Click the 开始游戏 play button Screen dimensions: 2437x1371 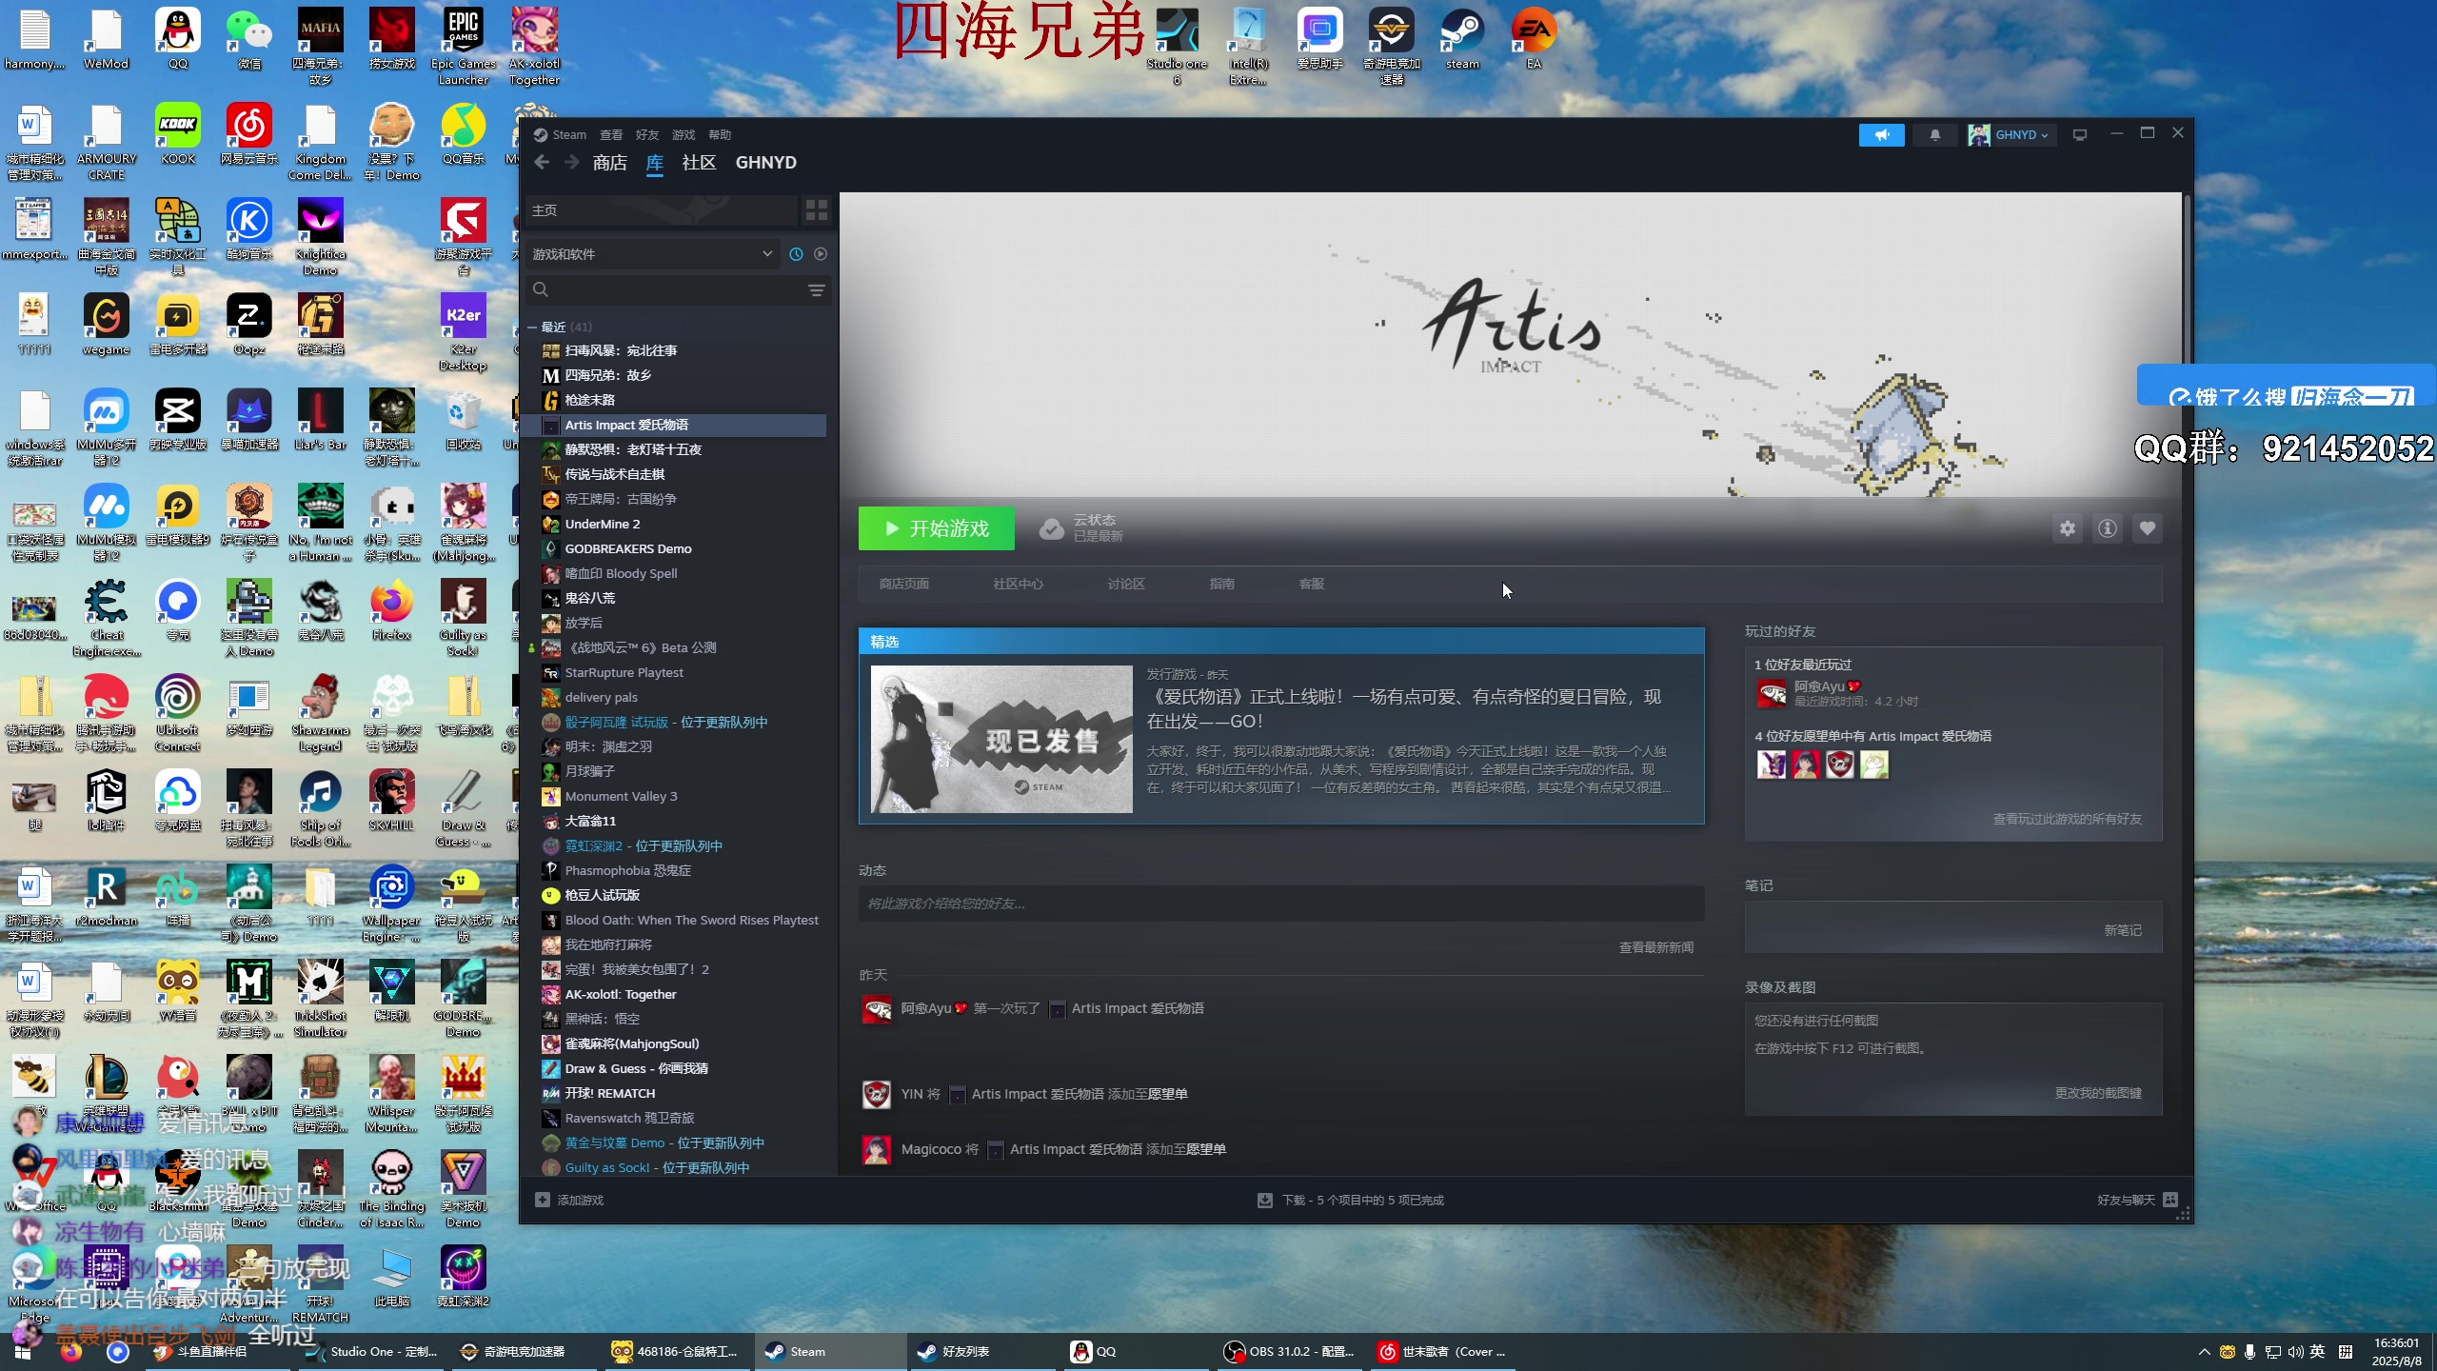(x=937, y=528)
